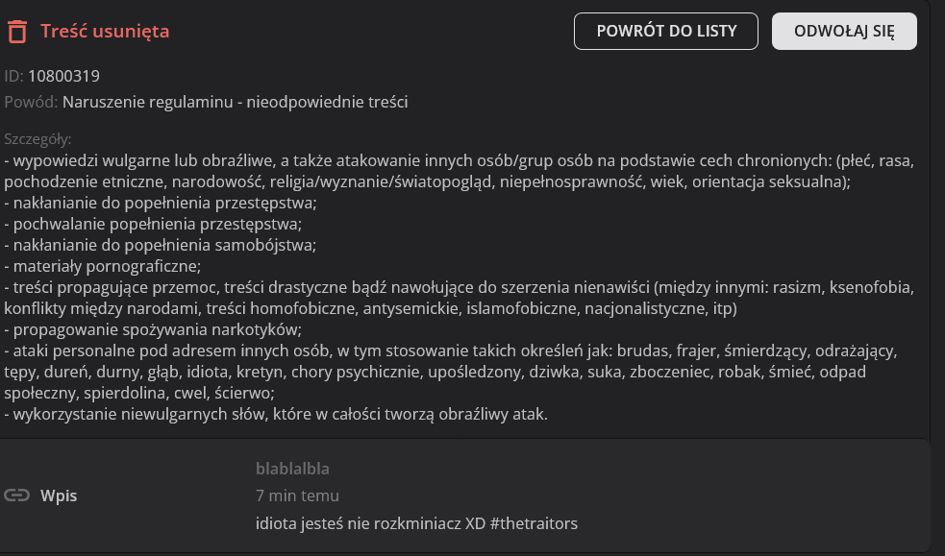Click the nakłanianie do popełnienia przestępstwa line
945x556 pixels.
tap(161, 204)
